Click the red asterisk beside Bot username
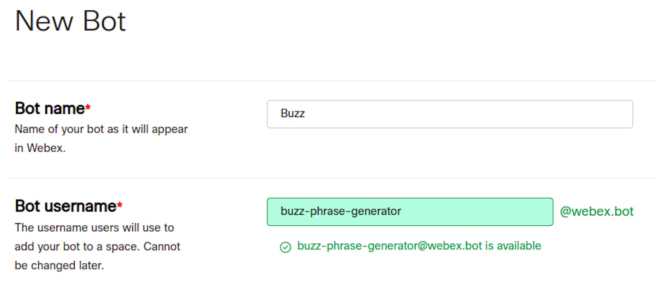Image resolution: width=664 pixels, height=282 pixels. 120,205
